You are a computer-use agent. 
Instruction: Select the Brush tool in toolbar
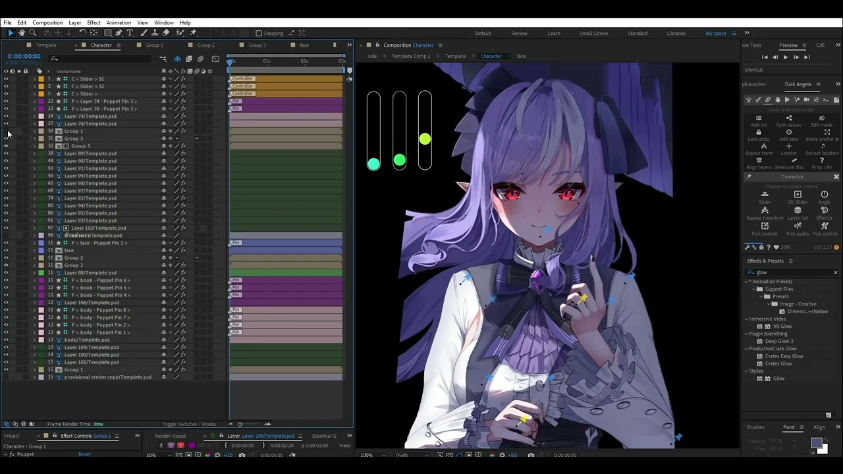[x=144, y=33]
